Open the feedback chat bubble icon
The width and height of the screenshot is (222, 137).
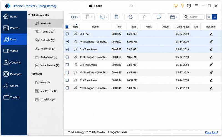189,6
